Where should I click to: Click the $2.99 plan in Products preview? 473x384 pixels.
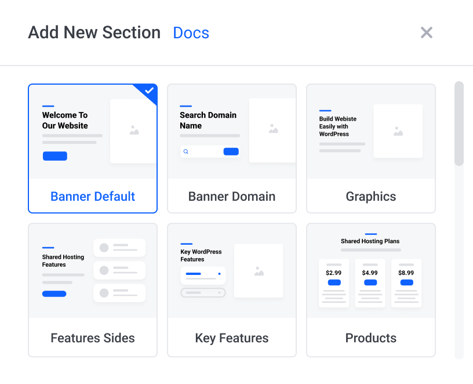[334, 283]
